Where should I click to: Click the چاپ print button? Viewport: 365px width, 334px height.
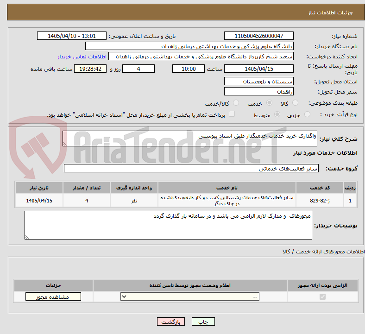pyautogui.click(x=203, y=321)
